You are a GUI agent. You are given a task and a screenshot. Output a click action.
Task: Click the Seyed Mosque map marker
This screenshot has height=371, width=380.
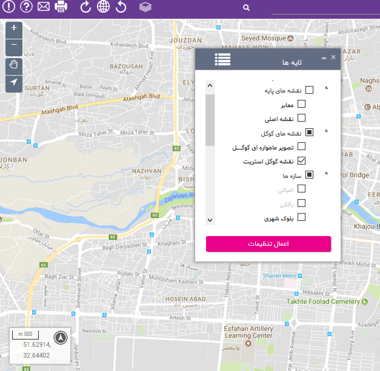coord(290,38)
